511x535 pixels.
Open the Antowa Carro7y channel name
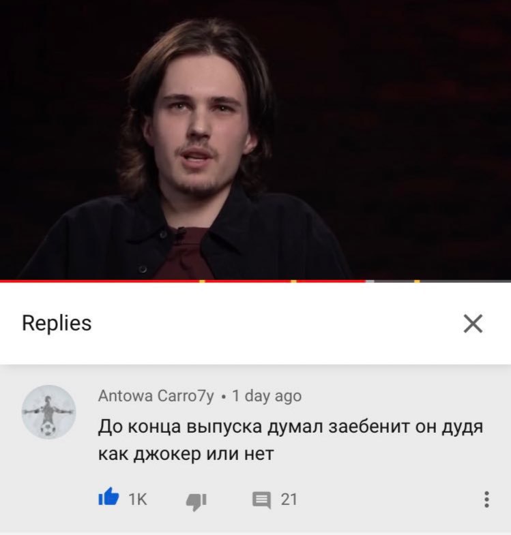(x=156, y=396)
